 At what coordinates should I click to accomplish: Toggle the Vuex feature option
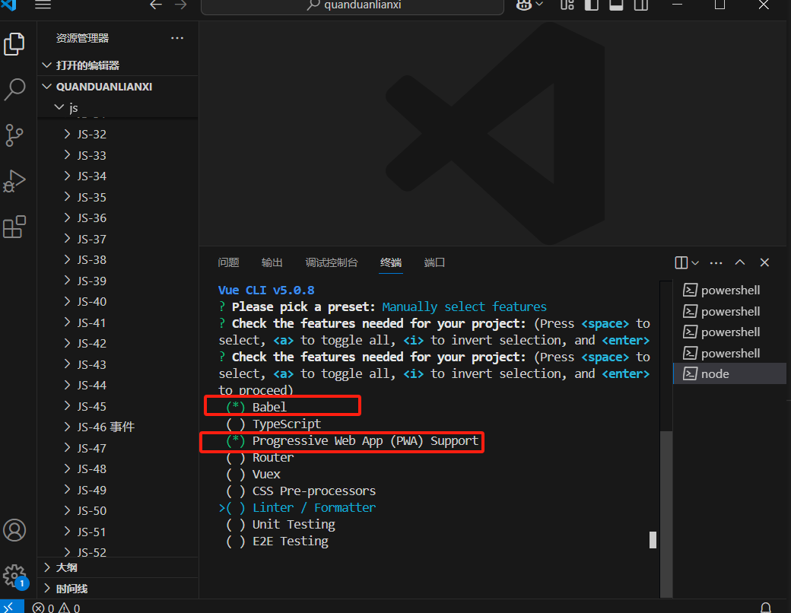click(x=253, y=475)
